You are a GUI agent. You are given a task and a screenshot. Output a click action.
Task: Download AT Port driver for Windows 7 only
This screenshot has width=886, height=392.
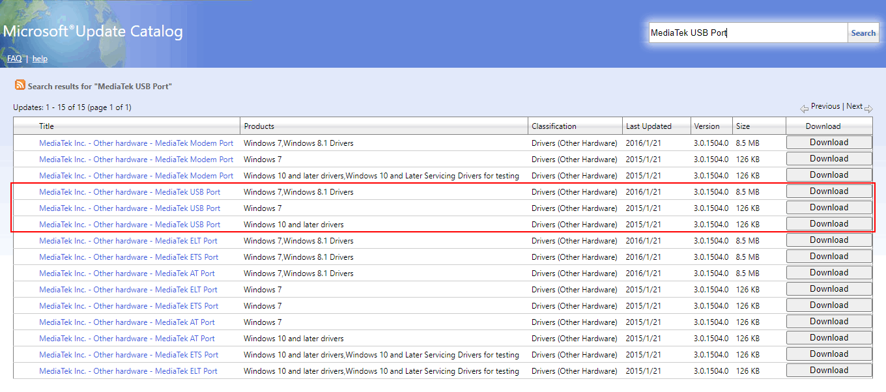point(829,322)
